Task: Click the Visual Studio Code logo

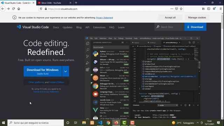Action: [x=33, y=27]
